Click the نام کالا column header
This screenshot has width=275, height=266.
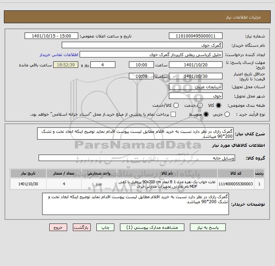click(167, 174)
